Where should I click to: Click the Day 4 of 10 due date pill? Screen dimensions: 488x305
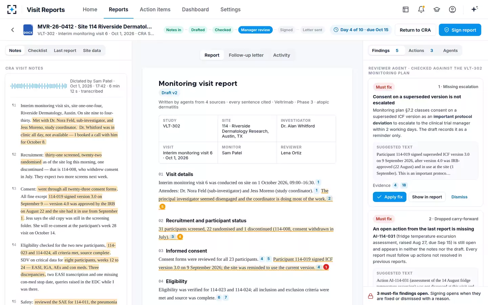point(361,30)
